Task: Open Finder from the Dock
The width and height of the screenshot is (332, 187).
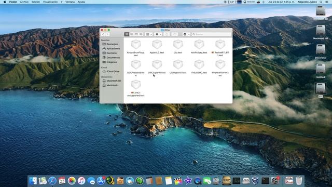Action: pos(33,181)
